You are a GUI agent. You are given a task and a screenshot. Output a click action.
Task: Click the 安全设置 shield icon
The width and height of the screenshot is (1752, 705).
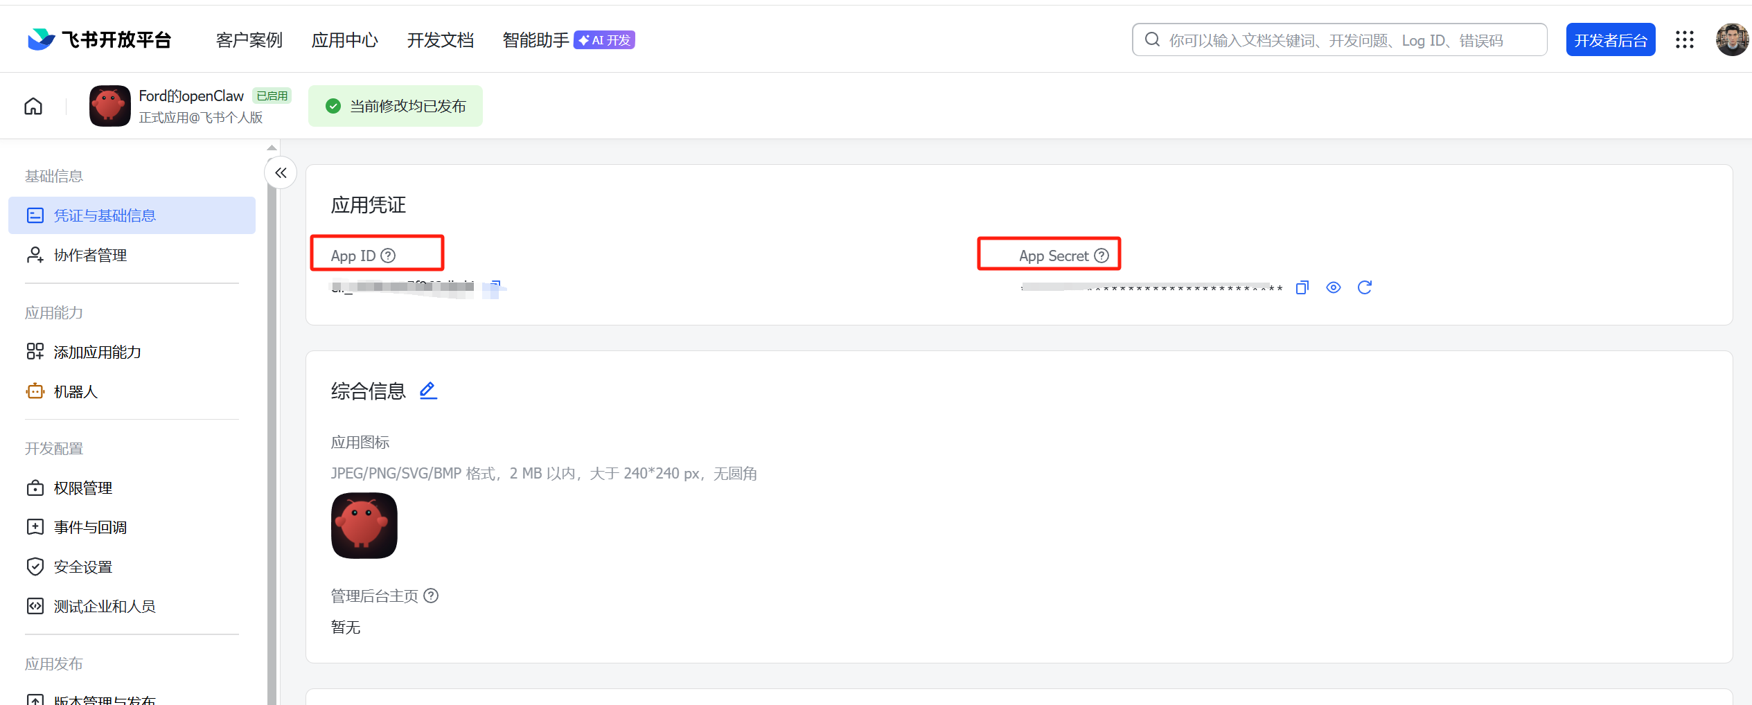coord(35,566)
